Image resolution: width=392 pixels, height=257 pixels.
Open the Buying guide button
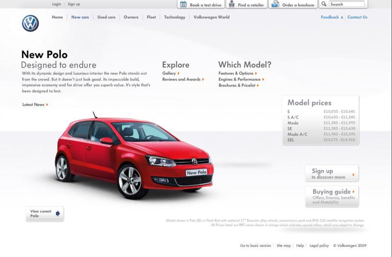[332, 196]
